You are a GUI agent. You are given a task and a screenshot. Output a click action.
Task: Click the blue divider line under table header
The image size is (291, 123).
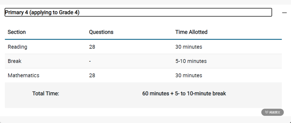point(143,39)
